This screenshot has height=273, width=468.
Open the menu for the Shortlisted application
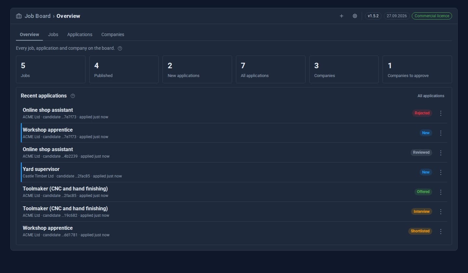point(441,231)
